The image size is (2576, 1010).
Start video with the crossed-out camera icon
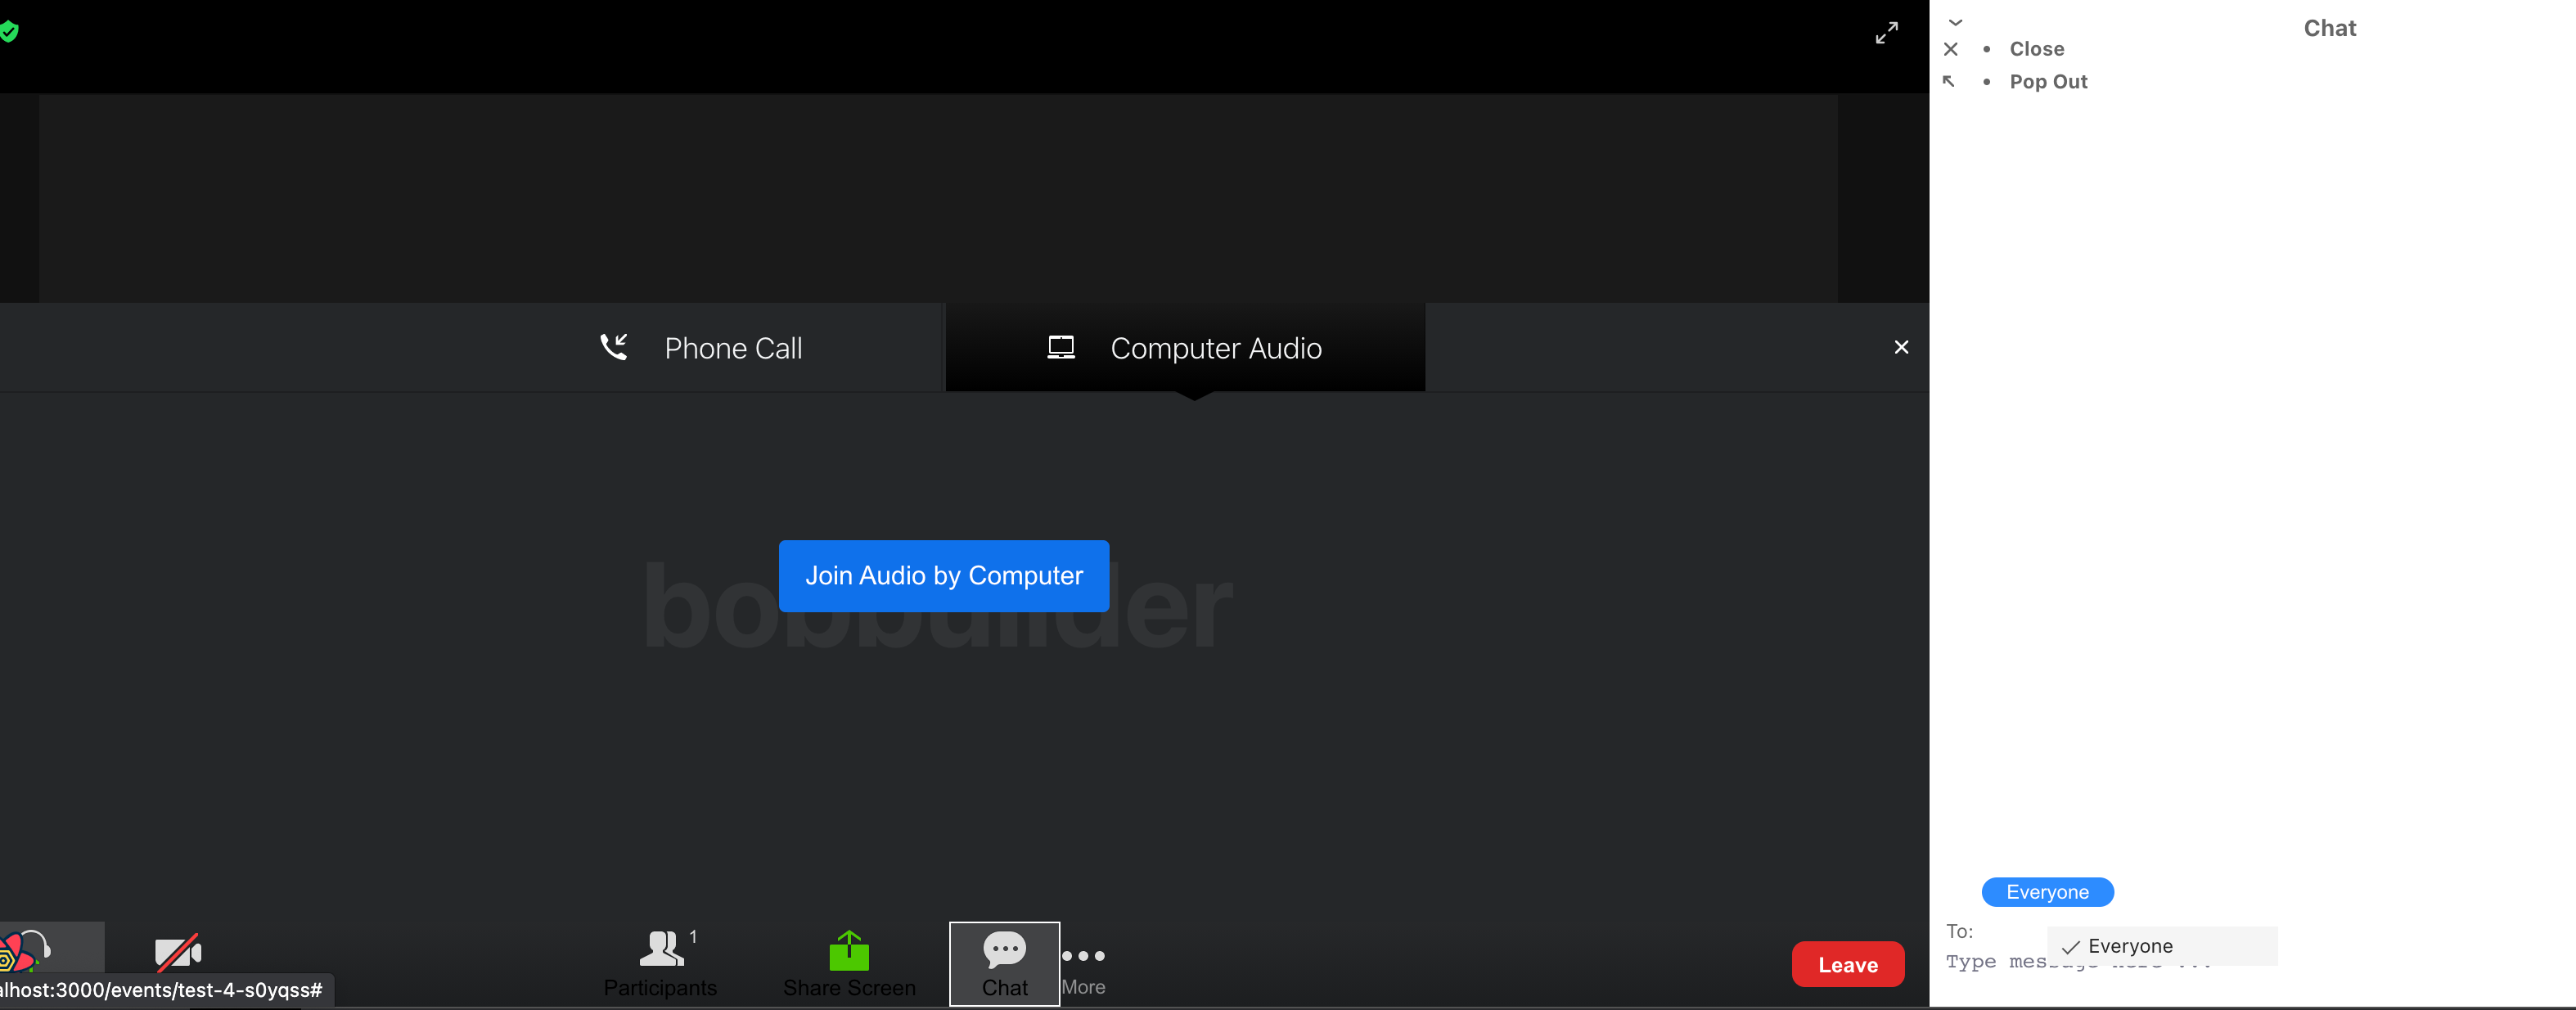click(178, 952)
